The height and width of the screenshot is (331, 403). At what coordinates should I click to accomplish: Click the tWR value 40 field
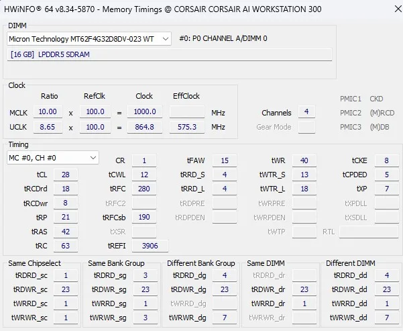pyautogui.click(x=304, y=161)
